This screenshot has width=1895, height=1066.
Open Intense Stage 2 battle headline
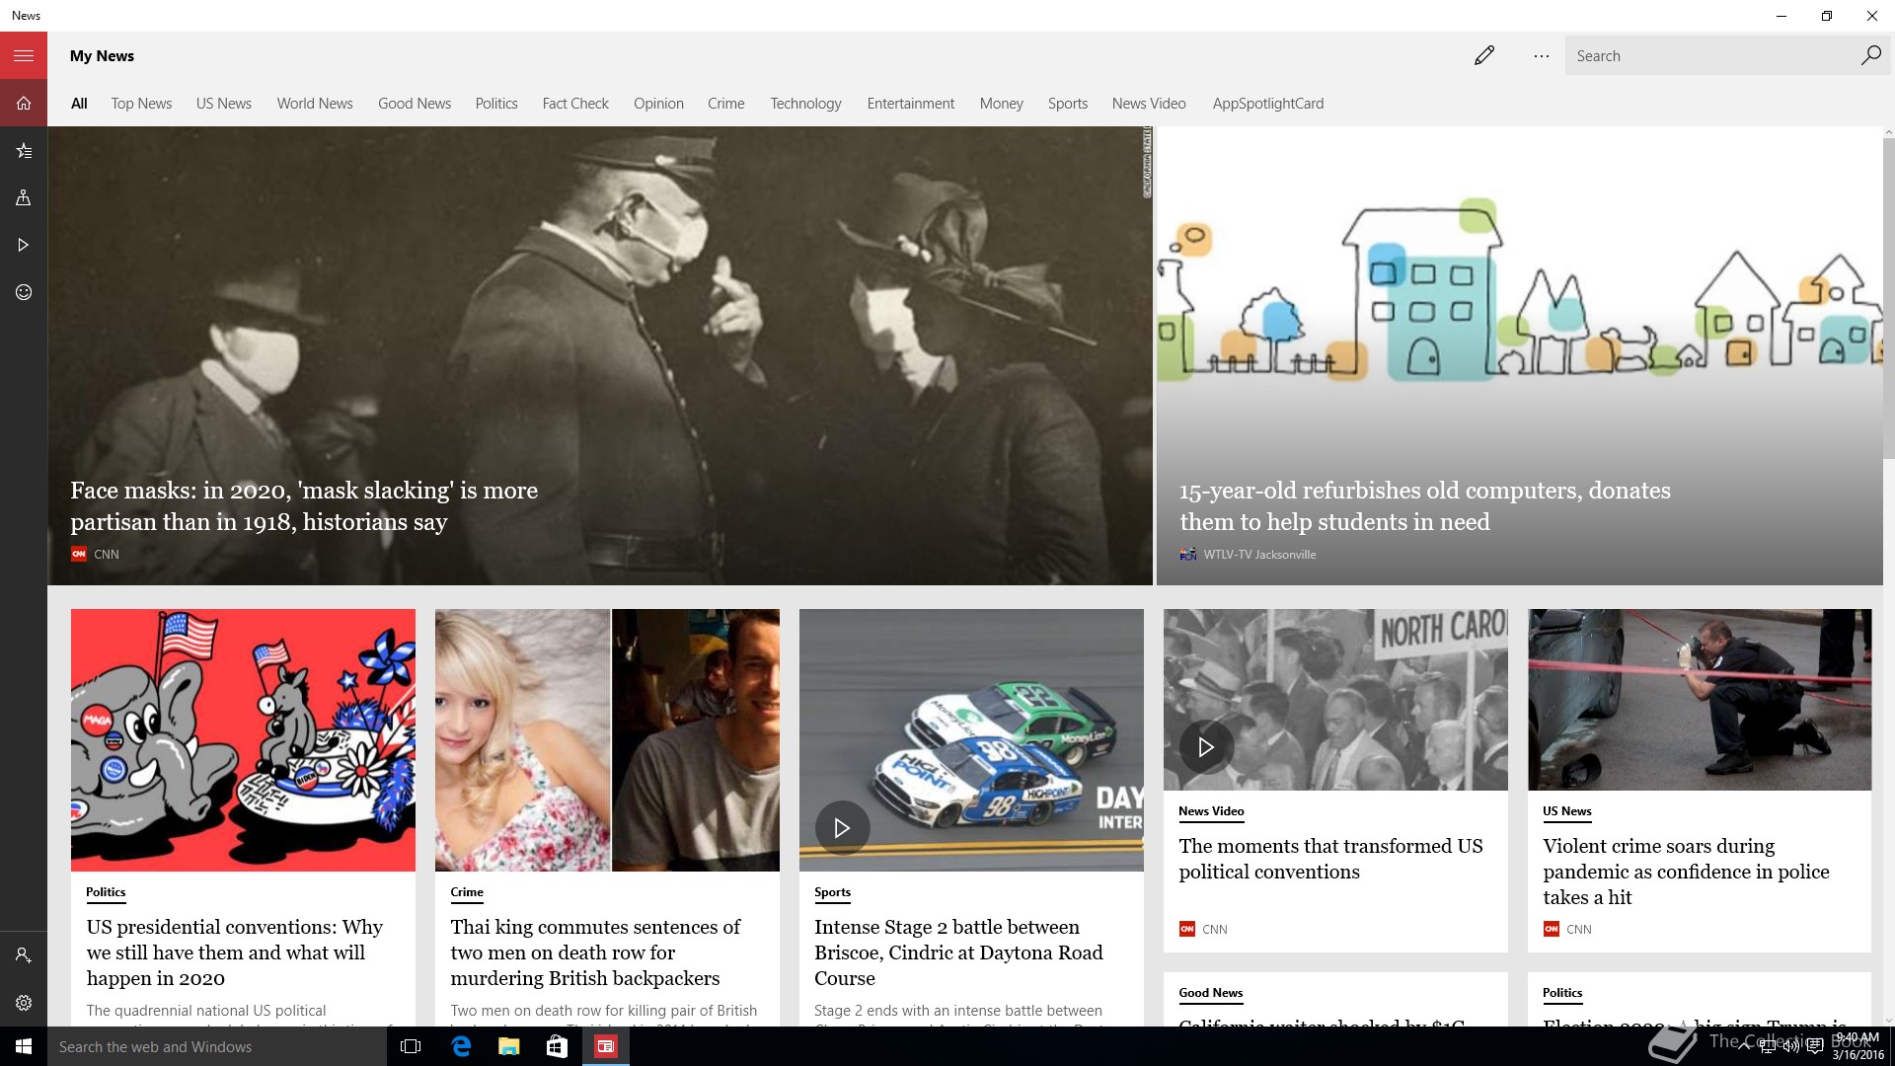pos(958,952)
